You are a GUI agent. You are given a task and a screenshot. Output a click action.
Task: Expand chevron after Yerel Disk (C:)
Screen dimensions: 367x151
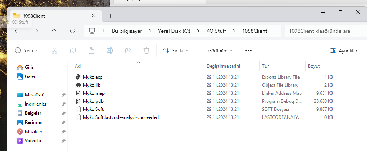(198, 31)
